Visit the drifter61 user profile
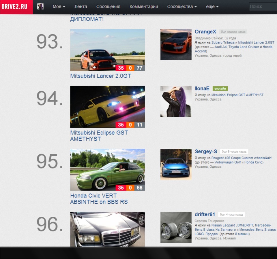 [x=205, y=214]
